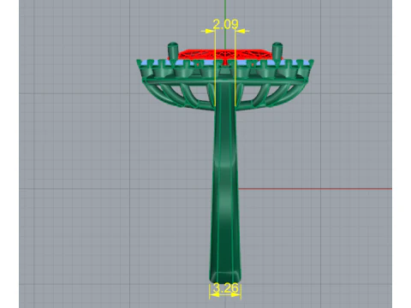
Task: Select the right tall prong post
Action: [x=277, y=50]
